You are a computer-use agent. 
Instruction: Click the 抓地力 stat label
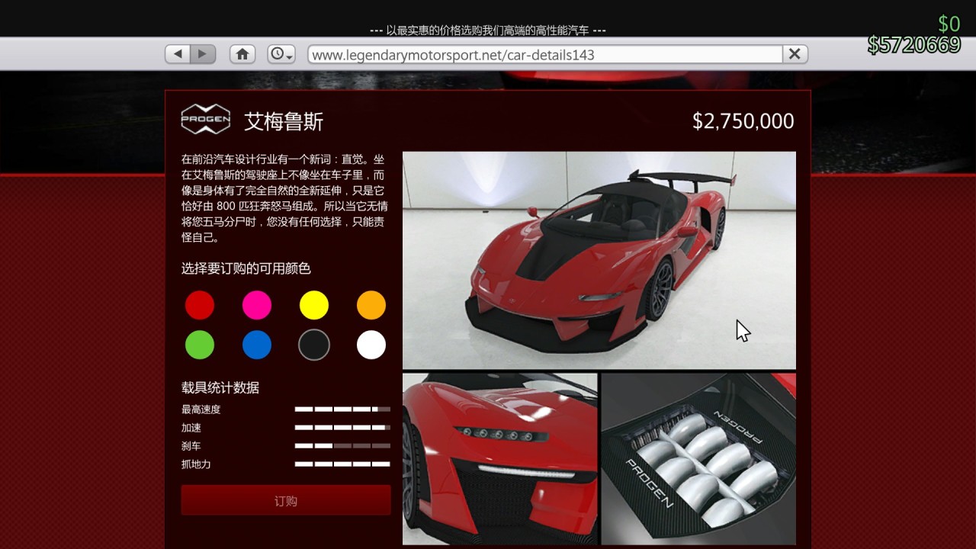coord(196,464)
